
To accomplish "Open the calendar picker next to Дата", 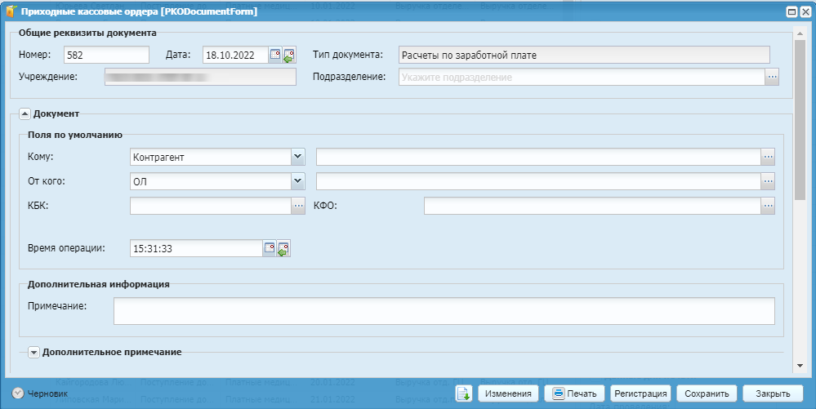I will click(x=275, y=56).
